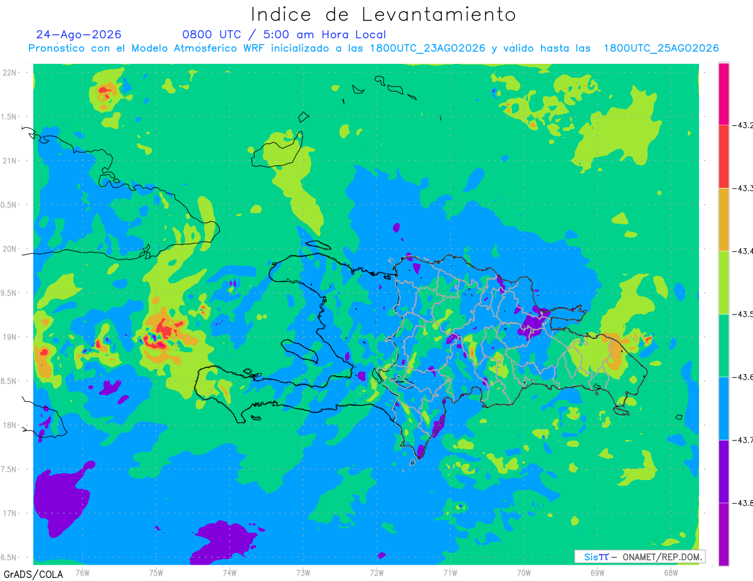The image size is (753, 581).
Task: Click the "75W" longitude label
Action: click(156, 572)
